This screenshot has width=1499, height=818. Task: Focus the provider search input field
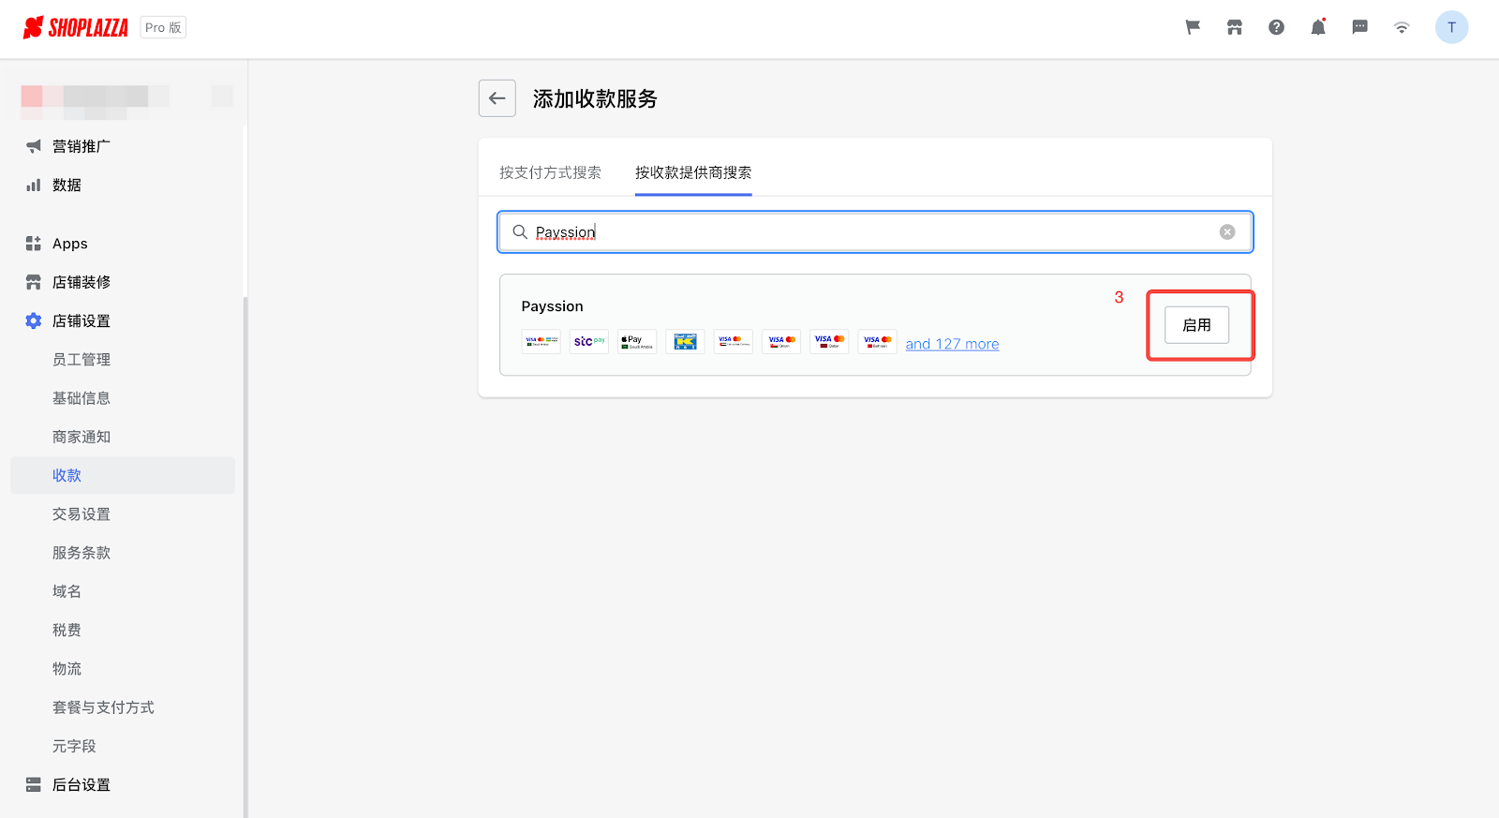[875, 232]
